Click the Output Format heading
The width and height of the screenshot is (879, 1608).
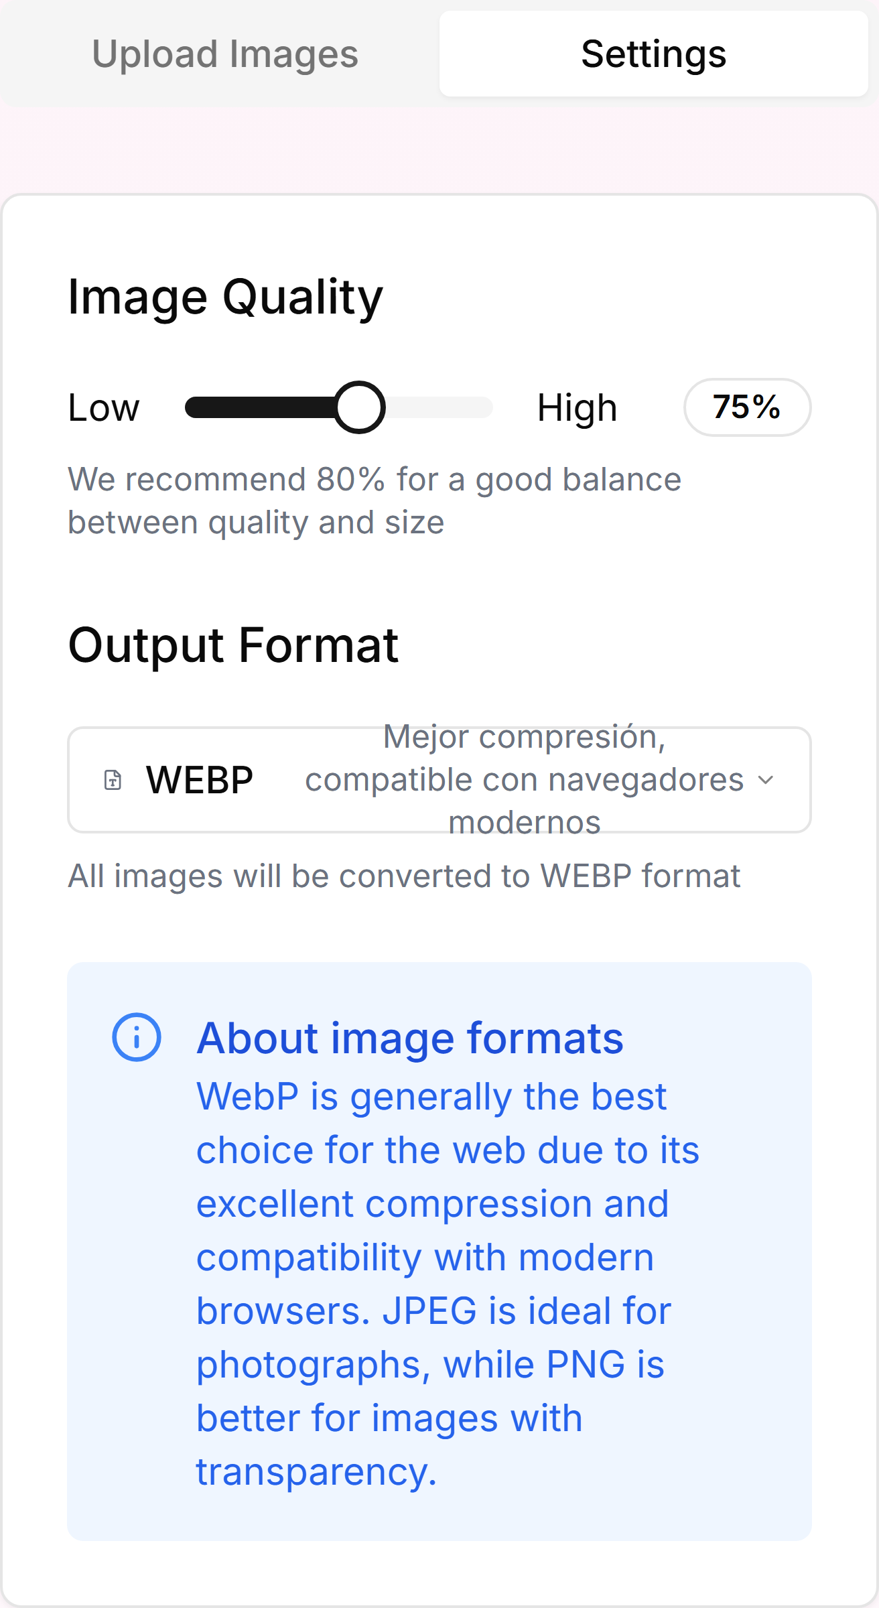(234, 645)
